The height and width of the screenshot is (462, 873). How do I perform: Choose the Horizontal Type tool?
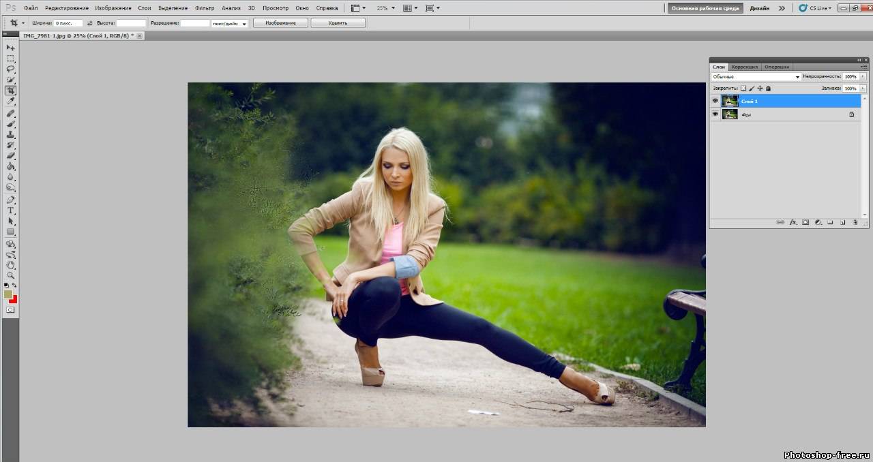click(11, 211)
